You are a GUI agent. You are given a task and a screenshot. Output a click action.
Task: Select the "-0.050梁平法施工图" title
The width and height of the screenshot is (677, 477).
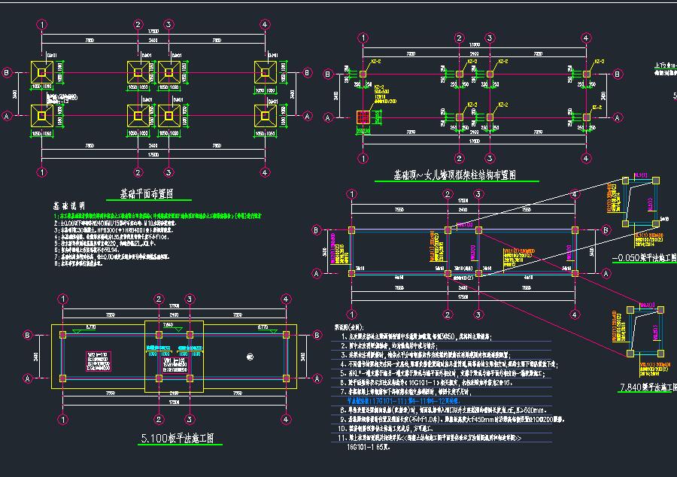[x=644, y=258]
